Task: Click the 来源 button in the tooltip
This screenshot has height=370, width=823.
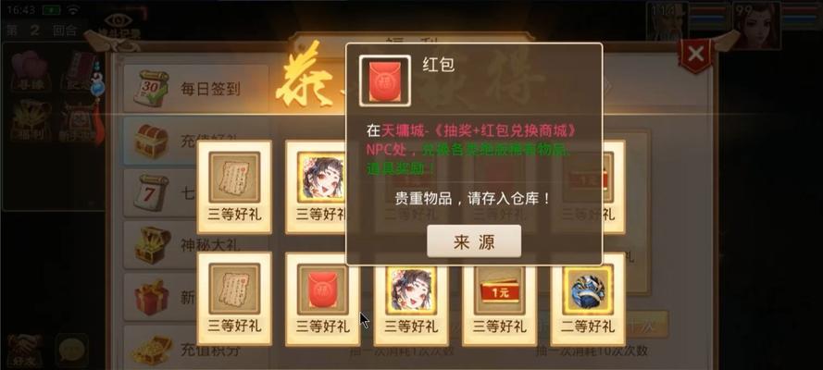Action: [x=474, y=241]
